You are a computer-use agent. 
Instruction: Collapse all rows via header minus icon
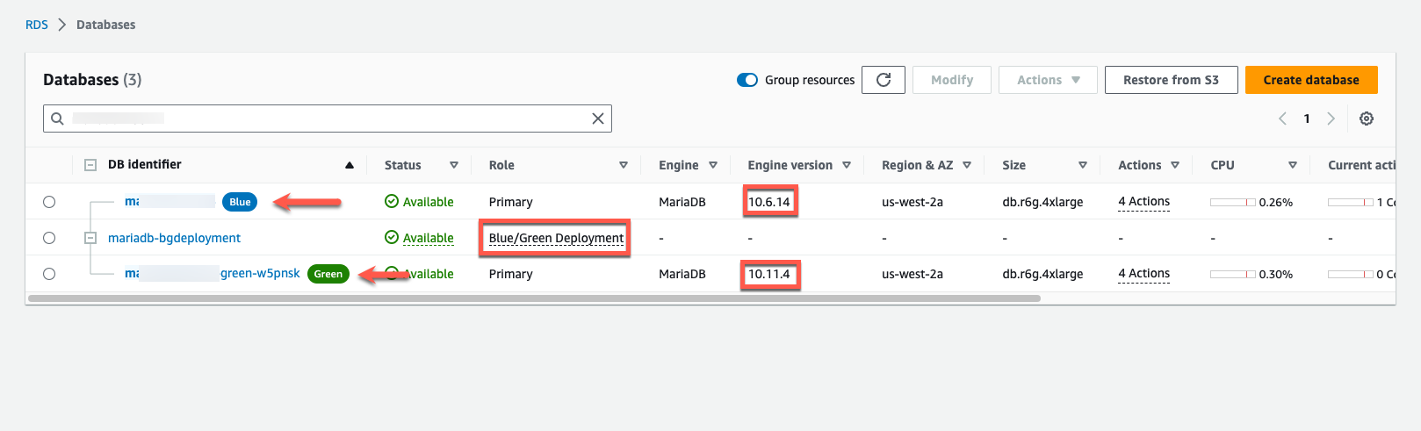pos(90,165)
